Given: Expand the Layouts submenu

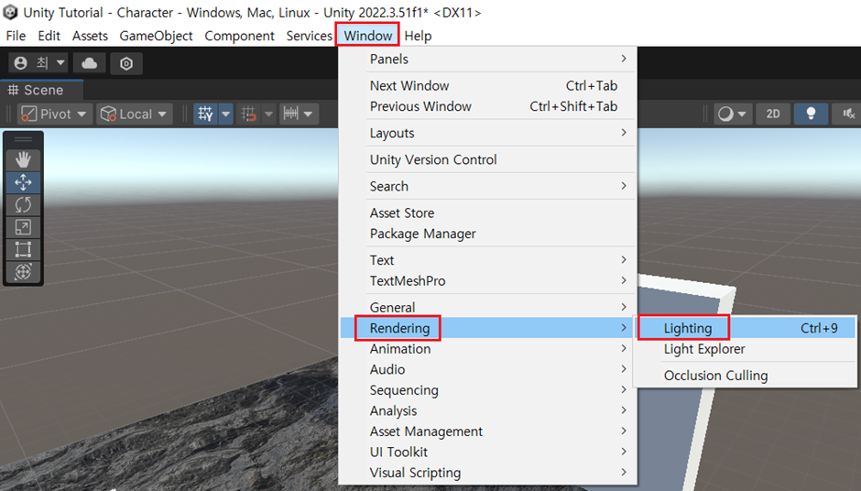Looking at the screenshot, I should (x=487, y=133).
